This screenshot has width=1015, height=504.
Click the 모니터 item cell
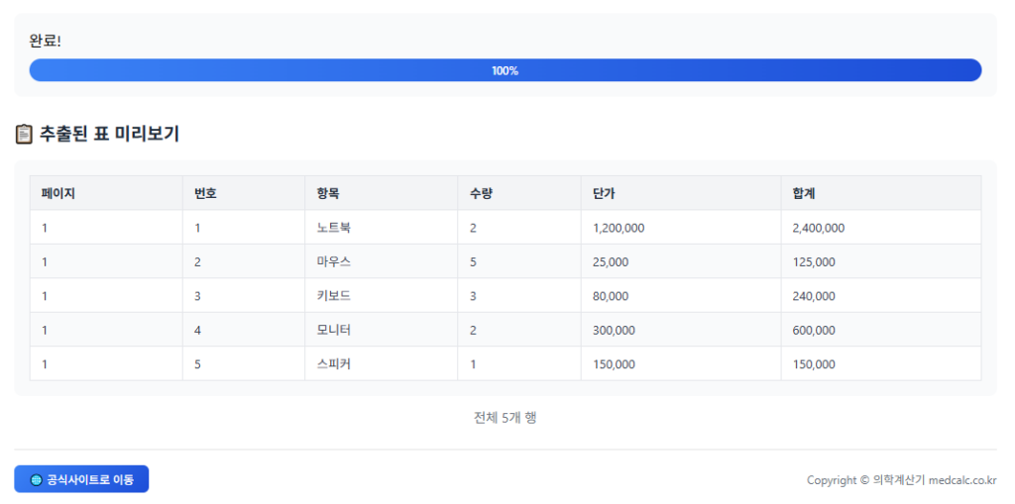333,330
